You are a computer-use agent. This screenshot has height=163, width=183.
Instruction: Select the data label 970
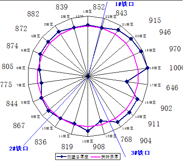[x=175, y=49]
